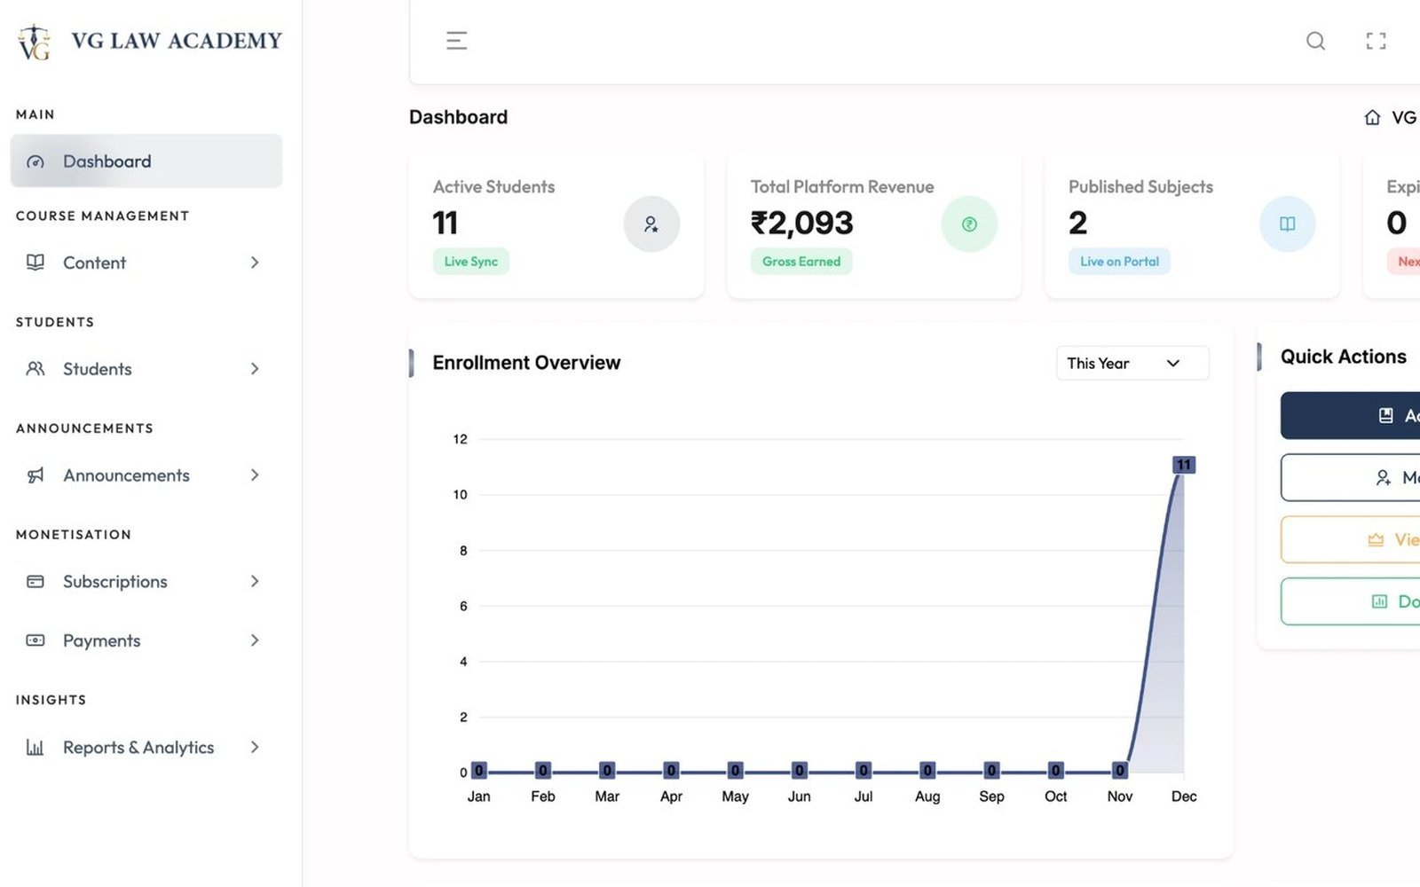Click the ₹2,093 revenue value

point(802,223)
